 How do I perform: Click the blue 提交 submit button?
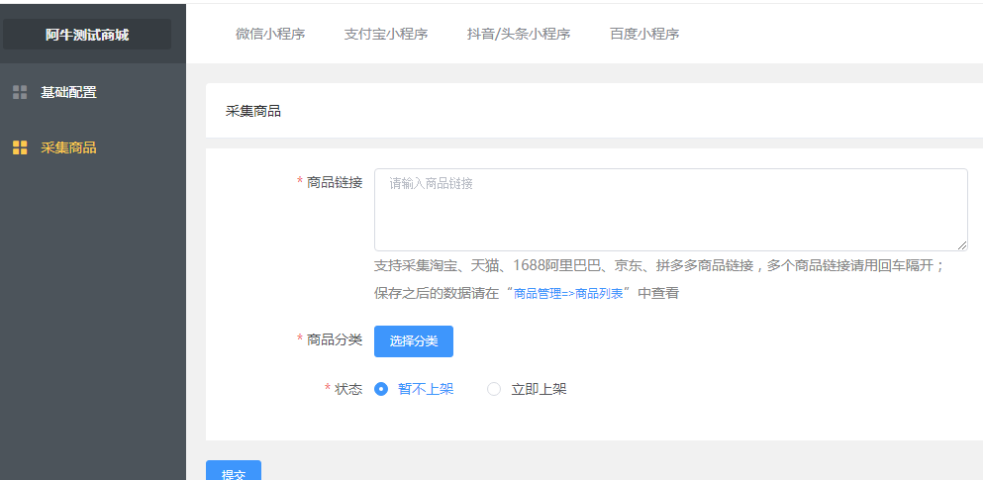click(x=234, y=473)
